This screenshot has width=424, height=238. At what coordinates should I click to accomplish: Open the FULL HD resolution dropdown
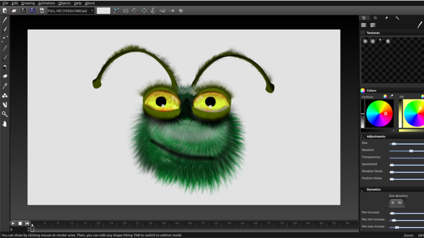70,11
